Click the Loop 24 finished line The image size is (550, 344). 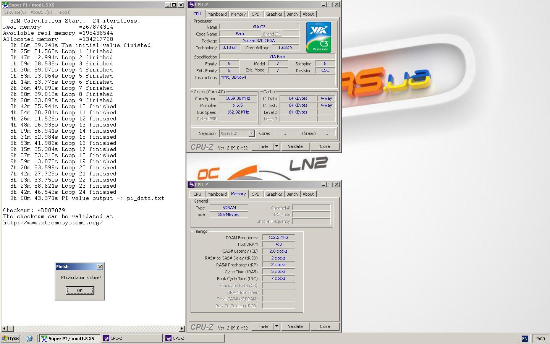[x=63, y=192]
